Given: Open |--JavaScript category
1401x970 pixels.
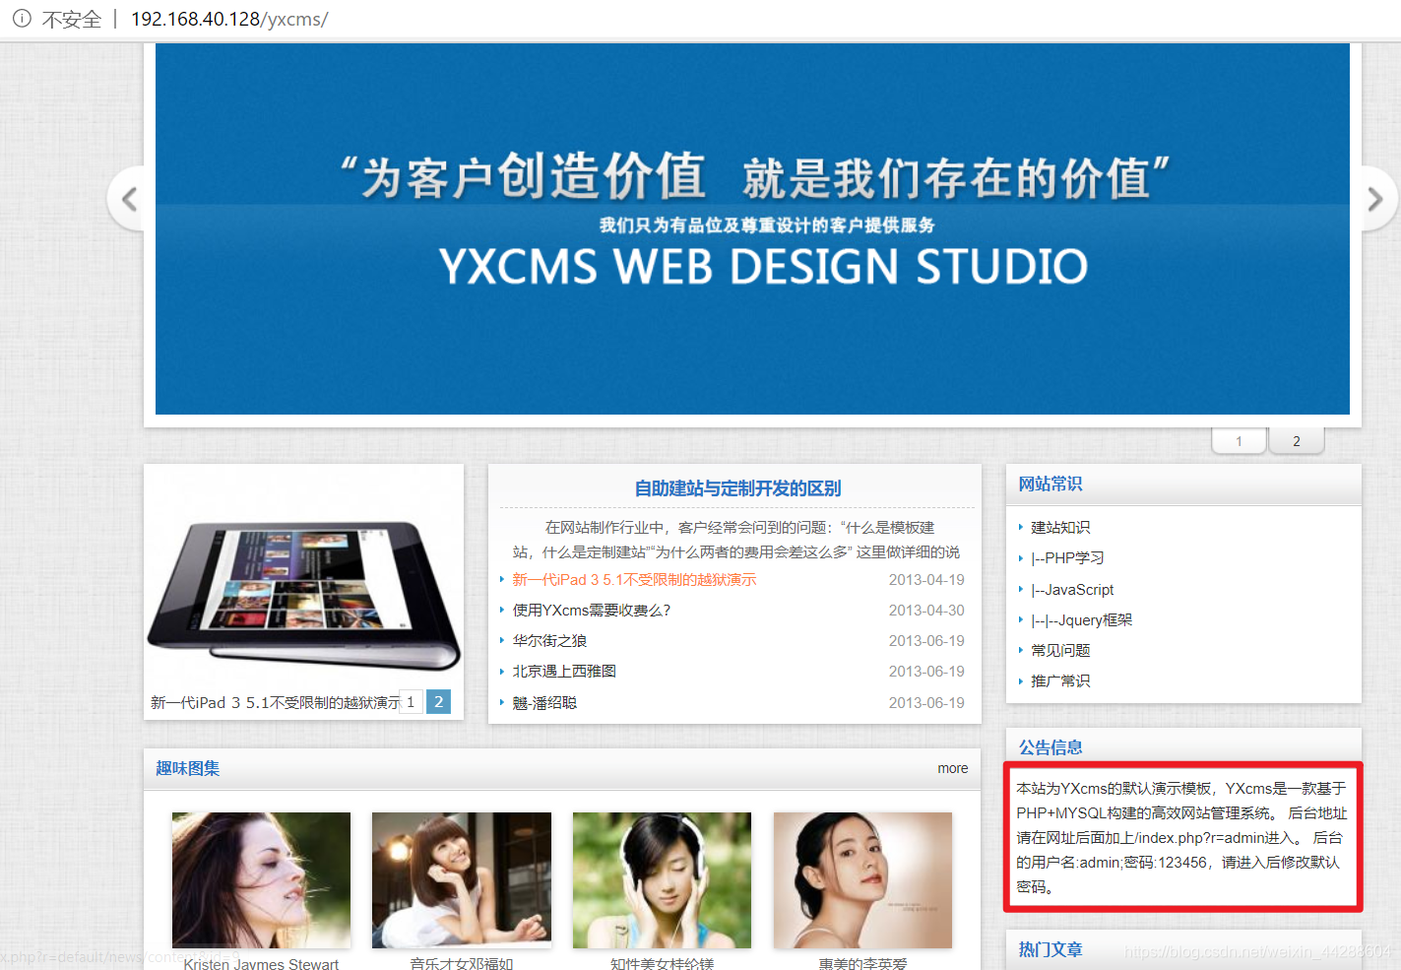Looking at the screenshot, I should 1072,590.
